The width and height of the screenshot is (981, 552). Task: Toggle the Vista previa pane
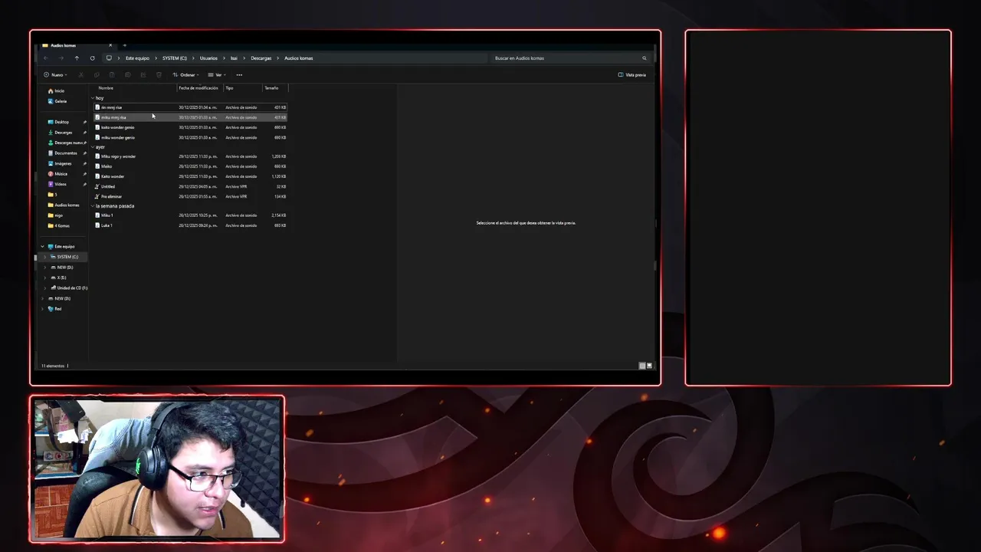pos(632,75)
